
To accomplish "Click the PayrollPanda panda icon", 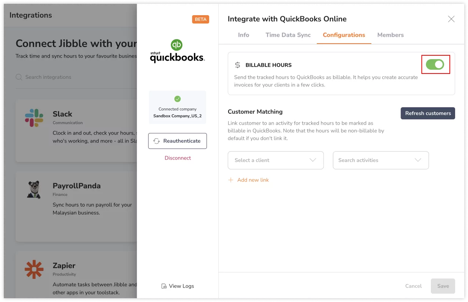I will [34, 189].
